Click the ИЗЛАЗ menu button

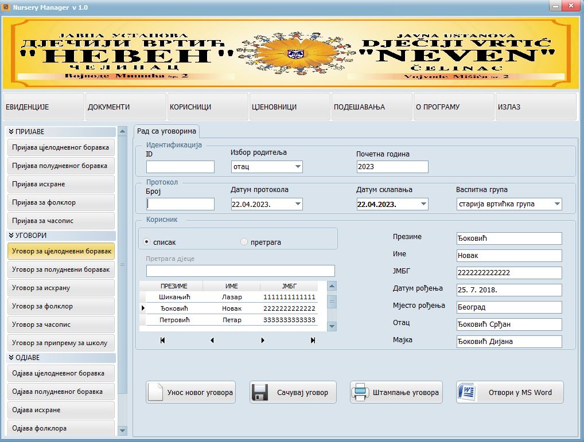coord(536,107)
